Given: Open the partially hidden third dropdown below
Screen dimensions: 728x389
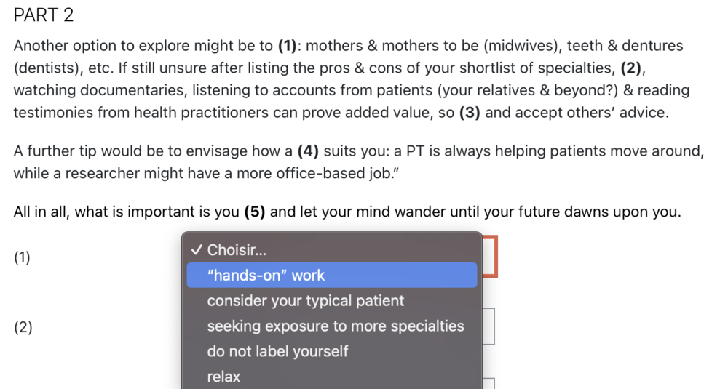Looking at the screenshot, I should click(488, 383).
